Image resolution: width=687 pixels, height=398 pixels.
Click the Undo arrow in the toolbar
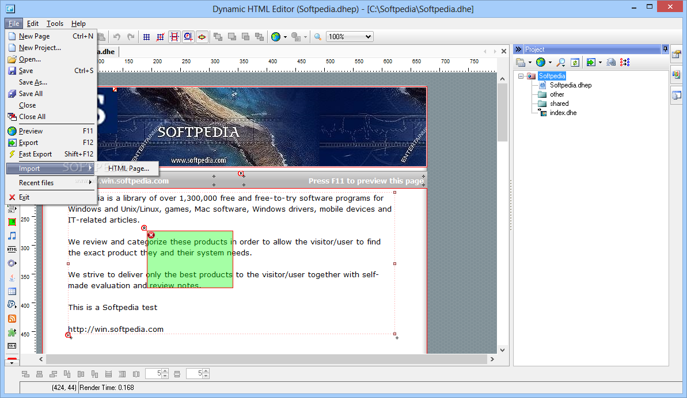[x=116, y=37]
